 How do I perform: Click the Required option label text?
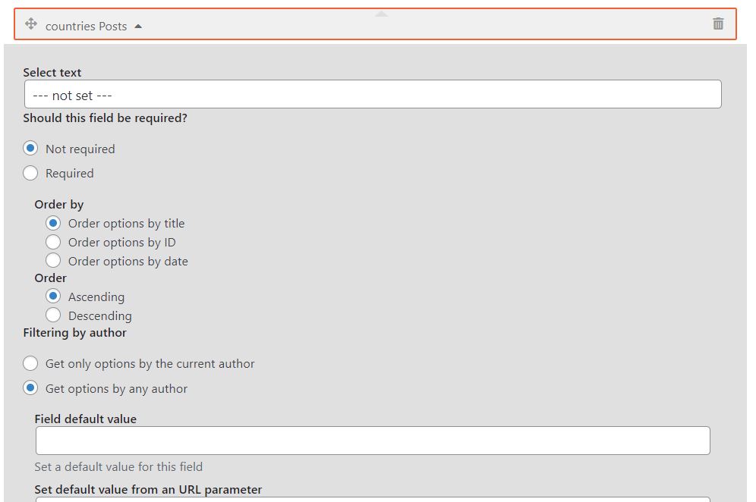[69, 174]
